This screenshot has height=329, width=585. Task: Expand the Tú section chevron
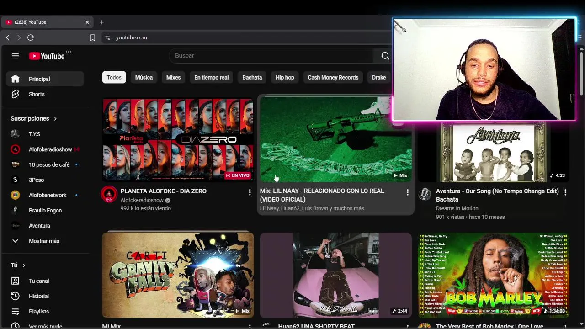[24, 265]
